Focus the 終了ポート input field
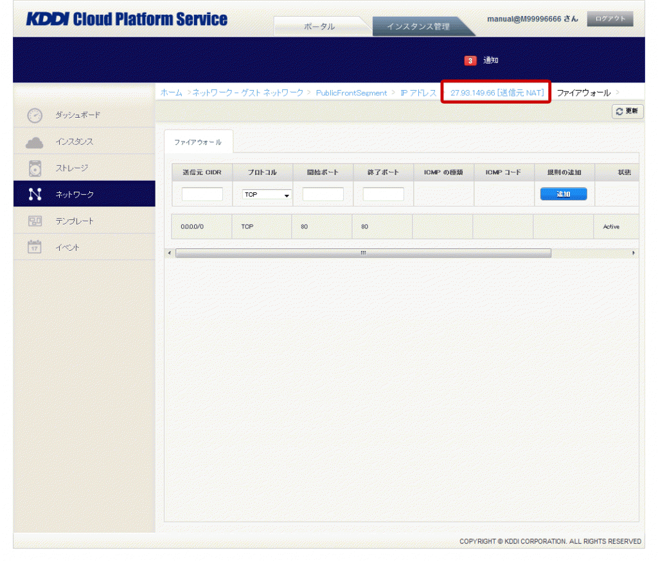The image size is (658, 561). (x=383, y=194)
